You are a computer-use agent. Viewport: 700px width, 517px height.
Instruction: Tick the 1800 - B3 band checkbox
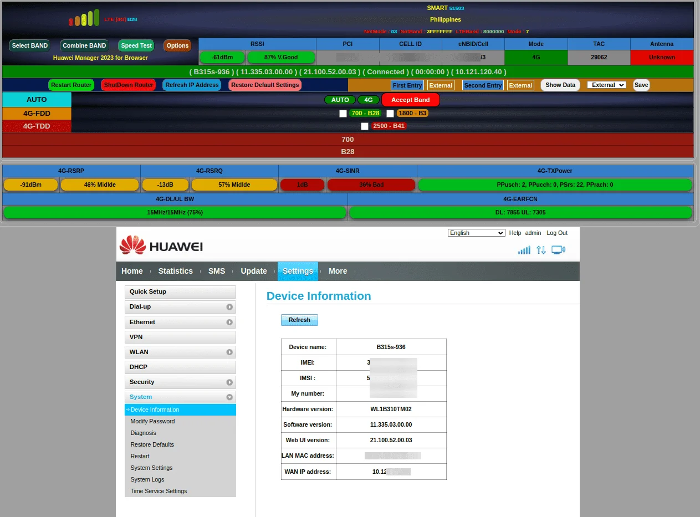point(390,114)
